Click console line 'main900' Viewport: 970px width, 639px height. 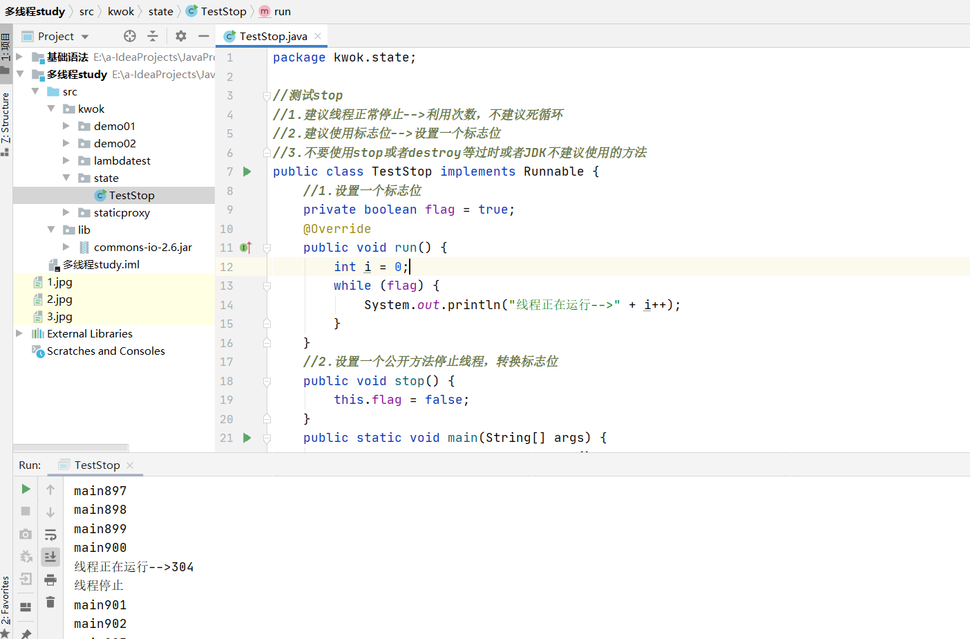(100, 548)
